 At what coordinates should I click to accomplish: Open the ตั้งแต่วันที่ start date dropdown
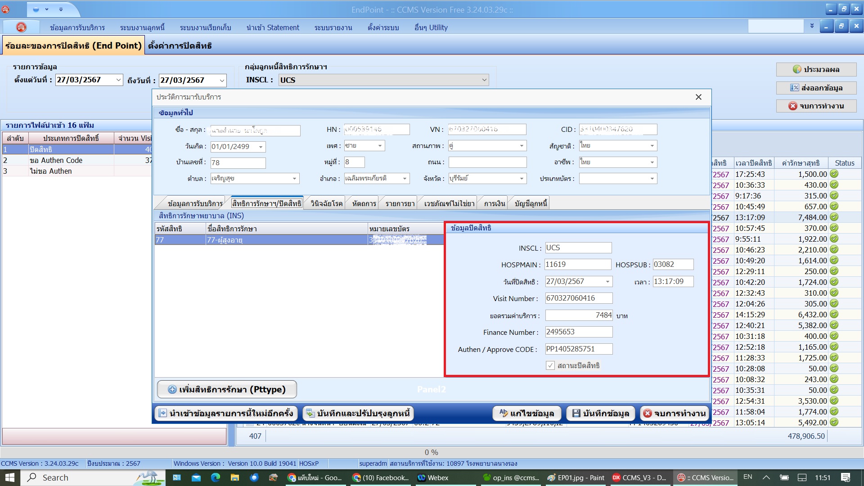[118, 80]
